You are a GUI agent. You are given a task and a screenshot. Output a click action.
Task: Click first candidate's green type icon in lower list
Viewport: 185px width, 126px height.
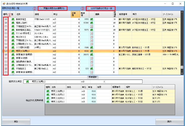click(47, 91)
